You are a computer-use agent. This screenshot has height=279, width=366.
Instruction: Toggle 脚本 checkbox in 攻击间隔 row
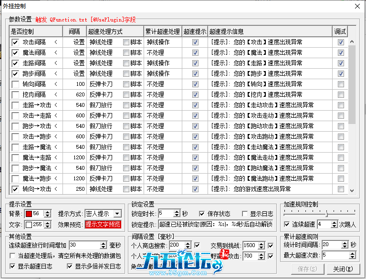pyautogui.click(x=126, y=42)
